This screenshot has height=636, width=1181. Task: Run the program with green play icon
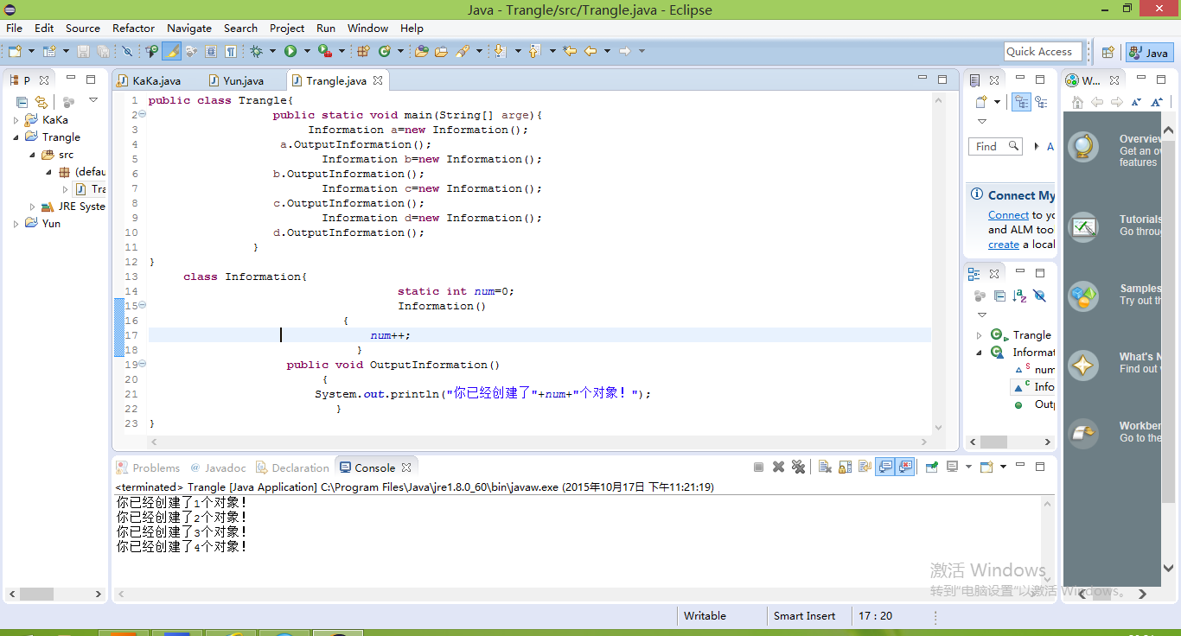coord(290,52)
